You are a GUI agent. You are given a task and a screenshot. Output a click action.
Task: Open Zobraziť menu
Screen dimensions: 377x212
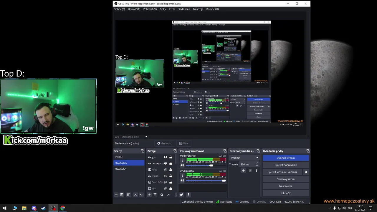pyautogui.click(x=150, y=9)
